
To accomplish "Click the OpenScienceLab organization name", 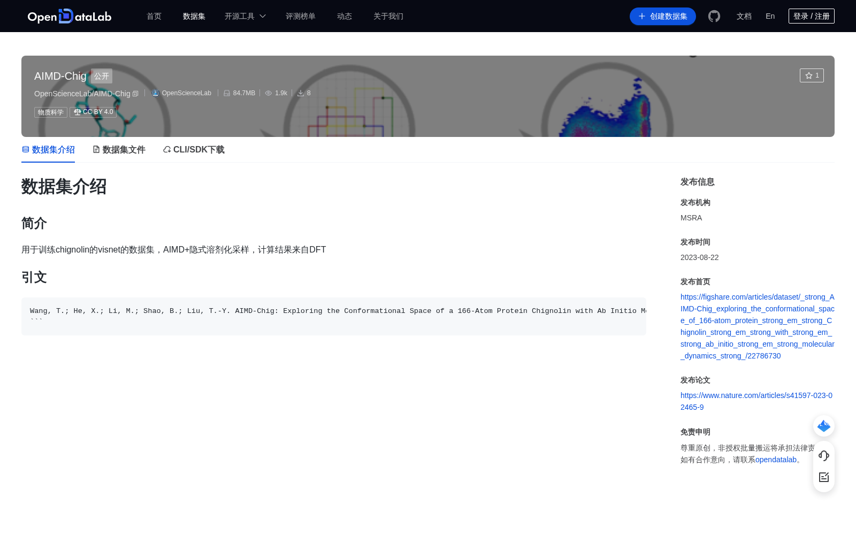I will pos(187,93).
